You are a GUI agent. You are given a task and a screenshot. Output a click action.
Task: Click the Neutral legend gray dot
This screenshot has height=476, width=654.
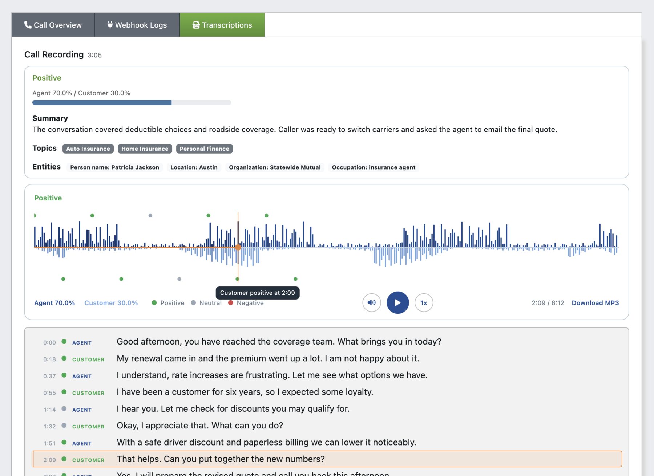point(193,302)
